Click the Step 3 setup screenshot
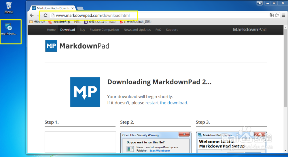 tap(231, 142)
